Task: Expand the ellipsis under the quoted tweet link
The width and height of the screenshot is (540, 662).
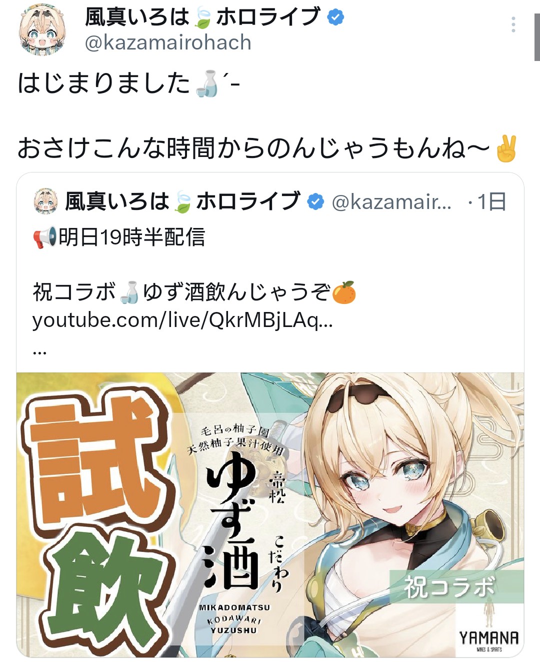Action: pos(39,352)
